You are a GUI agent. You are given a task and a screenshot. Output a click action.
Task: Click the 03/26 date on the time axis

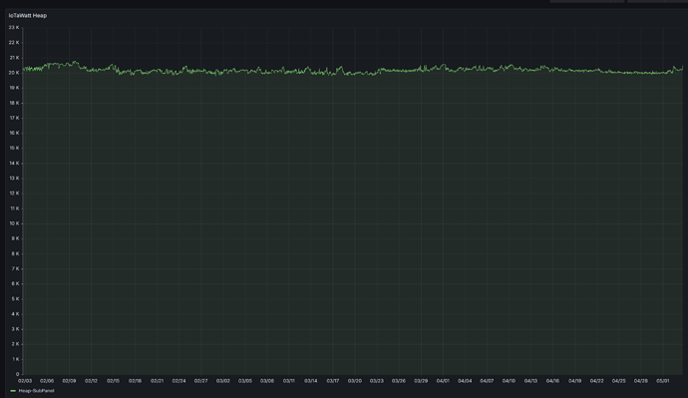point(399,381)
